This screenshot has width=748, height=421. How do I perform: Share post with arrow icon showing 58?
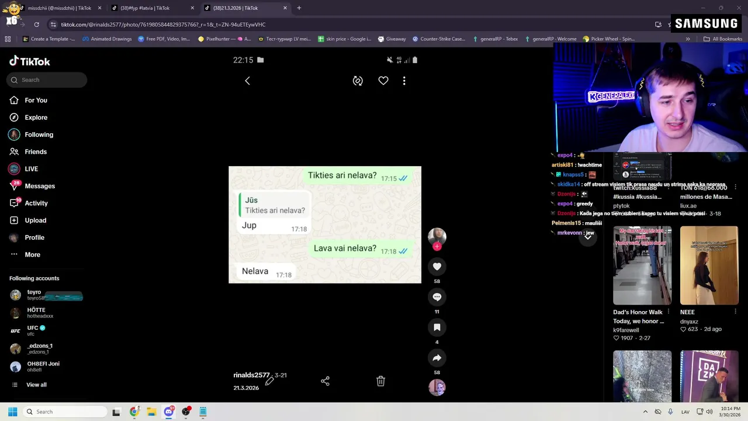click(437, 358)
